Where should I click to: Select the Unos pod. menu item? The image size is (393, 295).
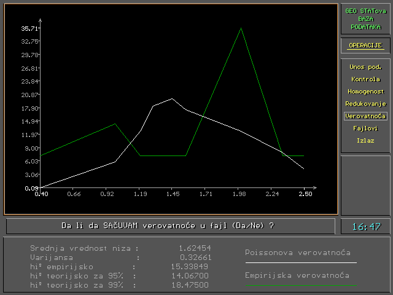(365, 66)
